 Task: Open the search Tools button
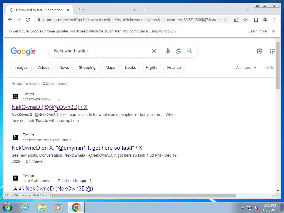pyautogui.click(x=269, y=67)
